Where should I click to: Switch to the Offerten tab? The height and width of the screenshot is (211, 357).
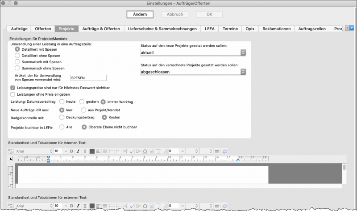(x=43, y=29)
